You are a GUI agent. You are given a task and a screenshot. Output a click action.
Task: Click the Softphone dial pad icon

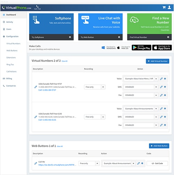[36, 20]
